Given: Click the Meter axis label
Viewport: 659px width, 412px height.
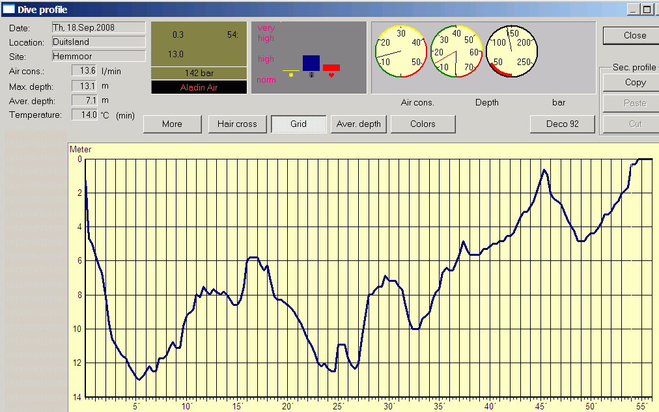Looking at the screenshot, I should click(x=80, y=150).
